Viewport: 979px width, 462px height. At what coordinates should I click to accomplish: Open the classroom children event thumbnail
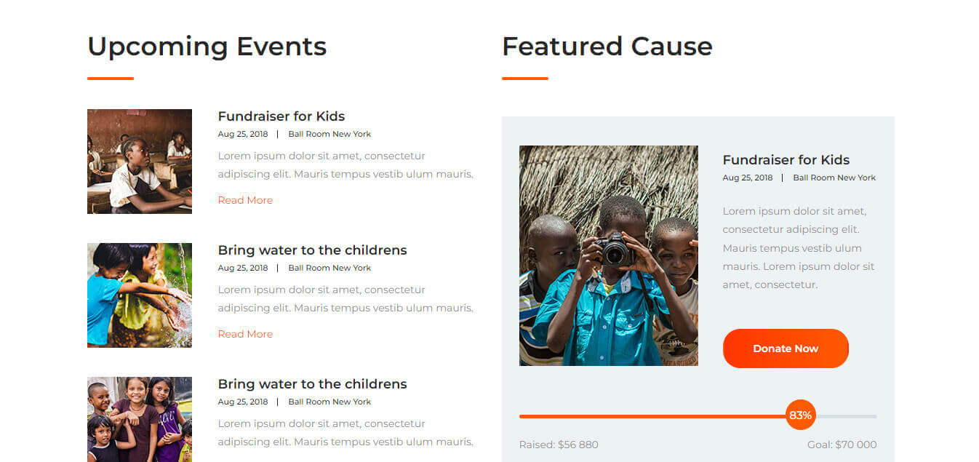tap(140, 162)
